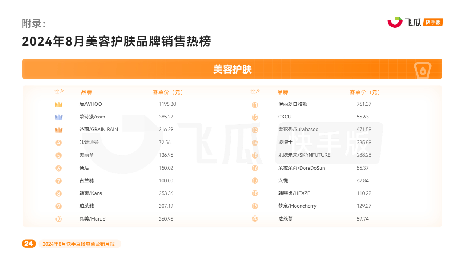Viewport: 465px width, 261px height.
Task: Click rank 13 badge beside 雪花秀/Sulwhasoo
Action: 255,130
